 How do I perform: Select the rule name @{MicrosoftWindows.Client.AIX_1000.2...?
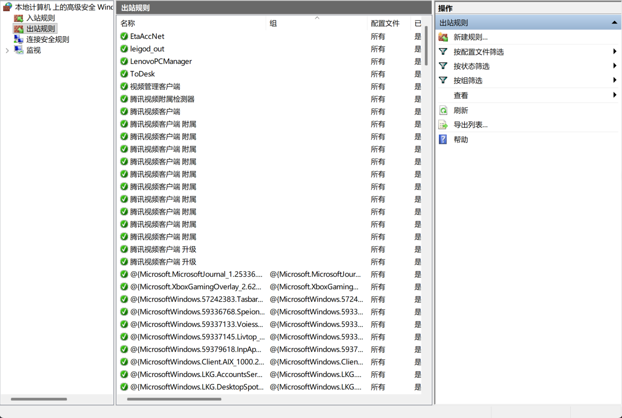pyautogui.click(x=197, y=362)
